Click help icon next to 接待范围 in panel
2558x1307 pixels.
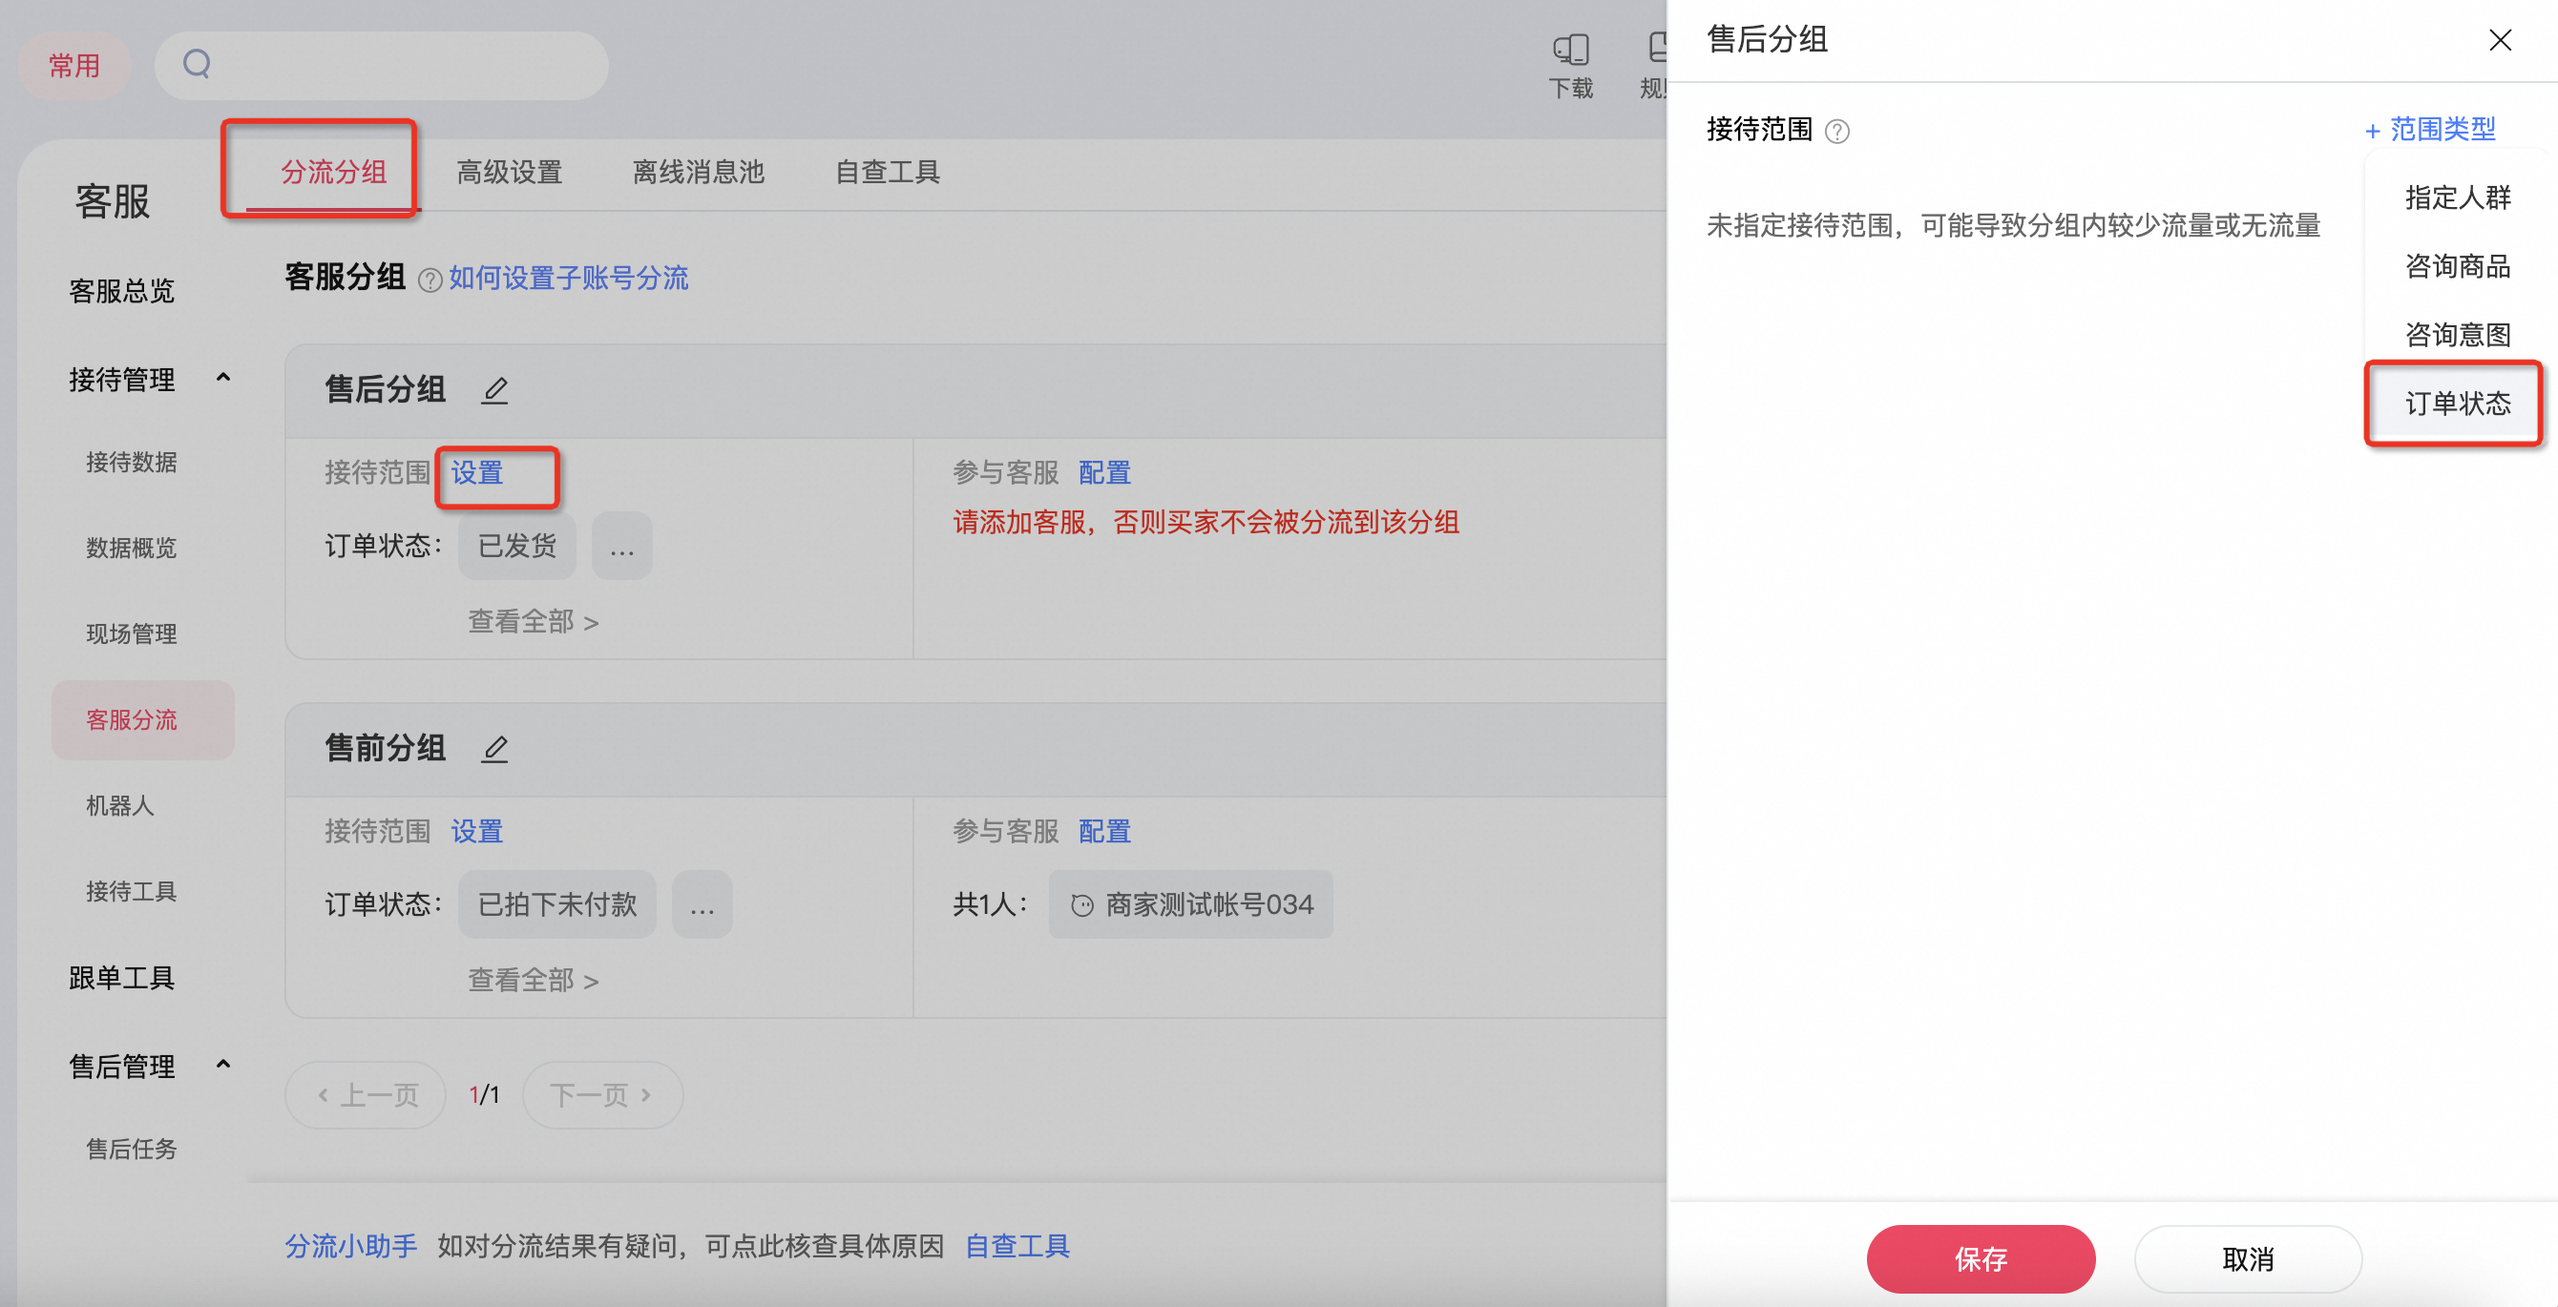pyautogui.click(x=1837, y=131)
